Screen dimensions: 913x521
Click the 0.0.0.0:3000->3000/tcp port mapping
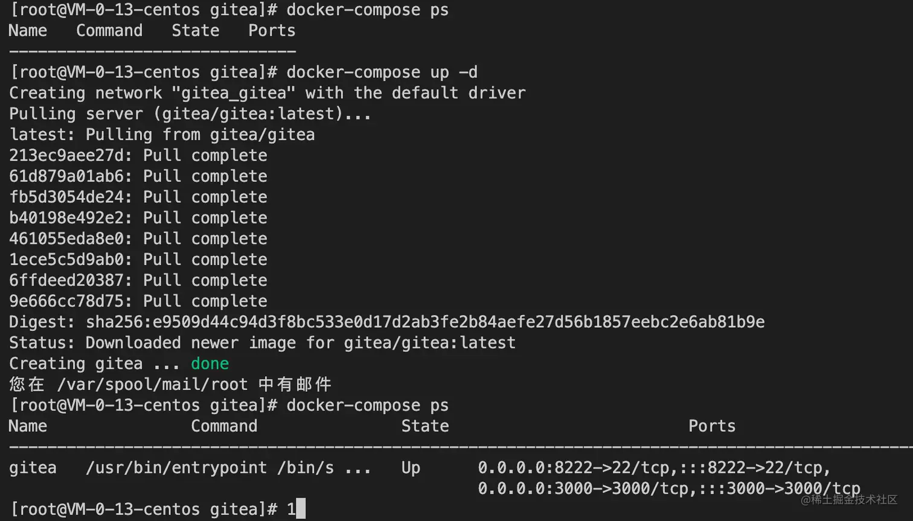[x=583, y=488]
